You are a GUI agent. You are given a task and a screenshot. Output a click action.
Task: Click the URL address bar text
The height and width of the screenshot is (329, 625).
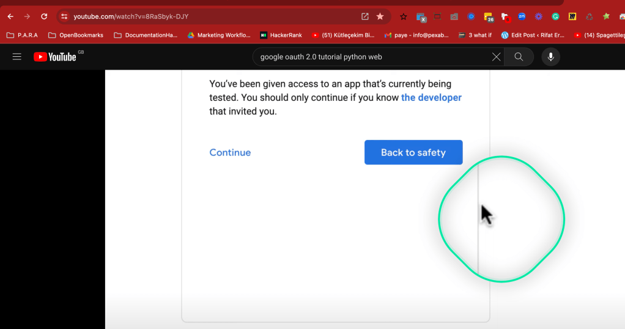click(x=131, y=17)
